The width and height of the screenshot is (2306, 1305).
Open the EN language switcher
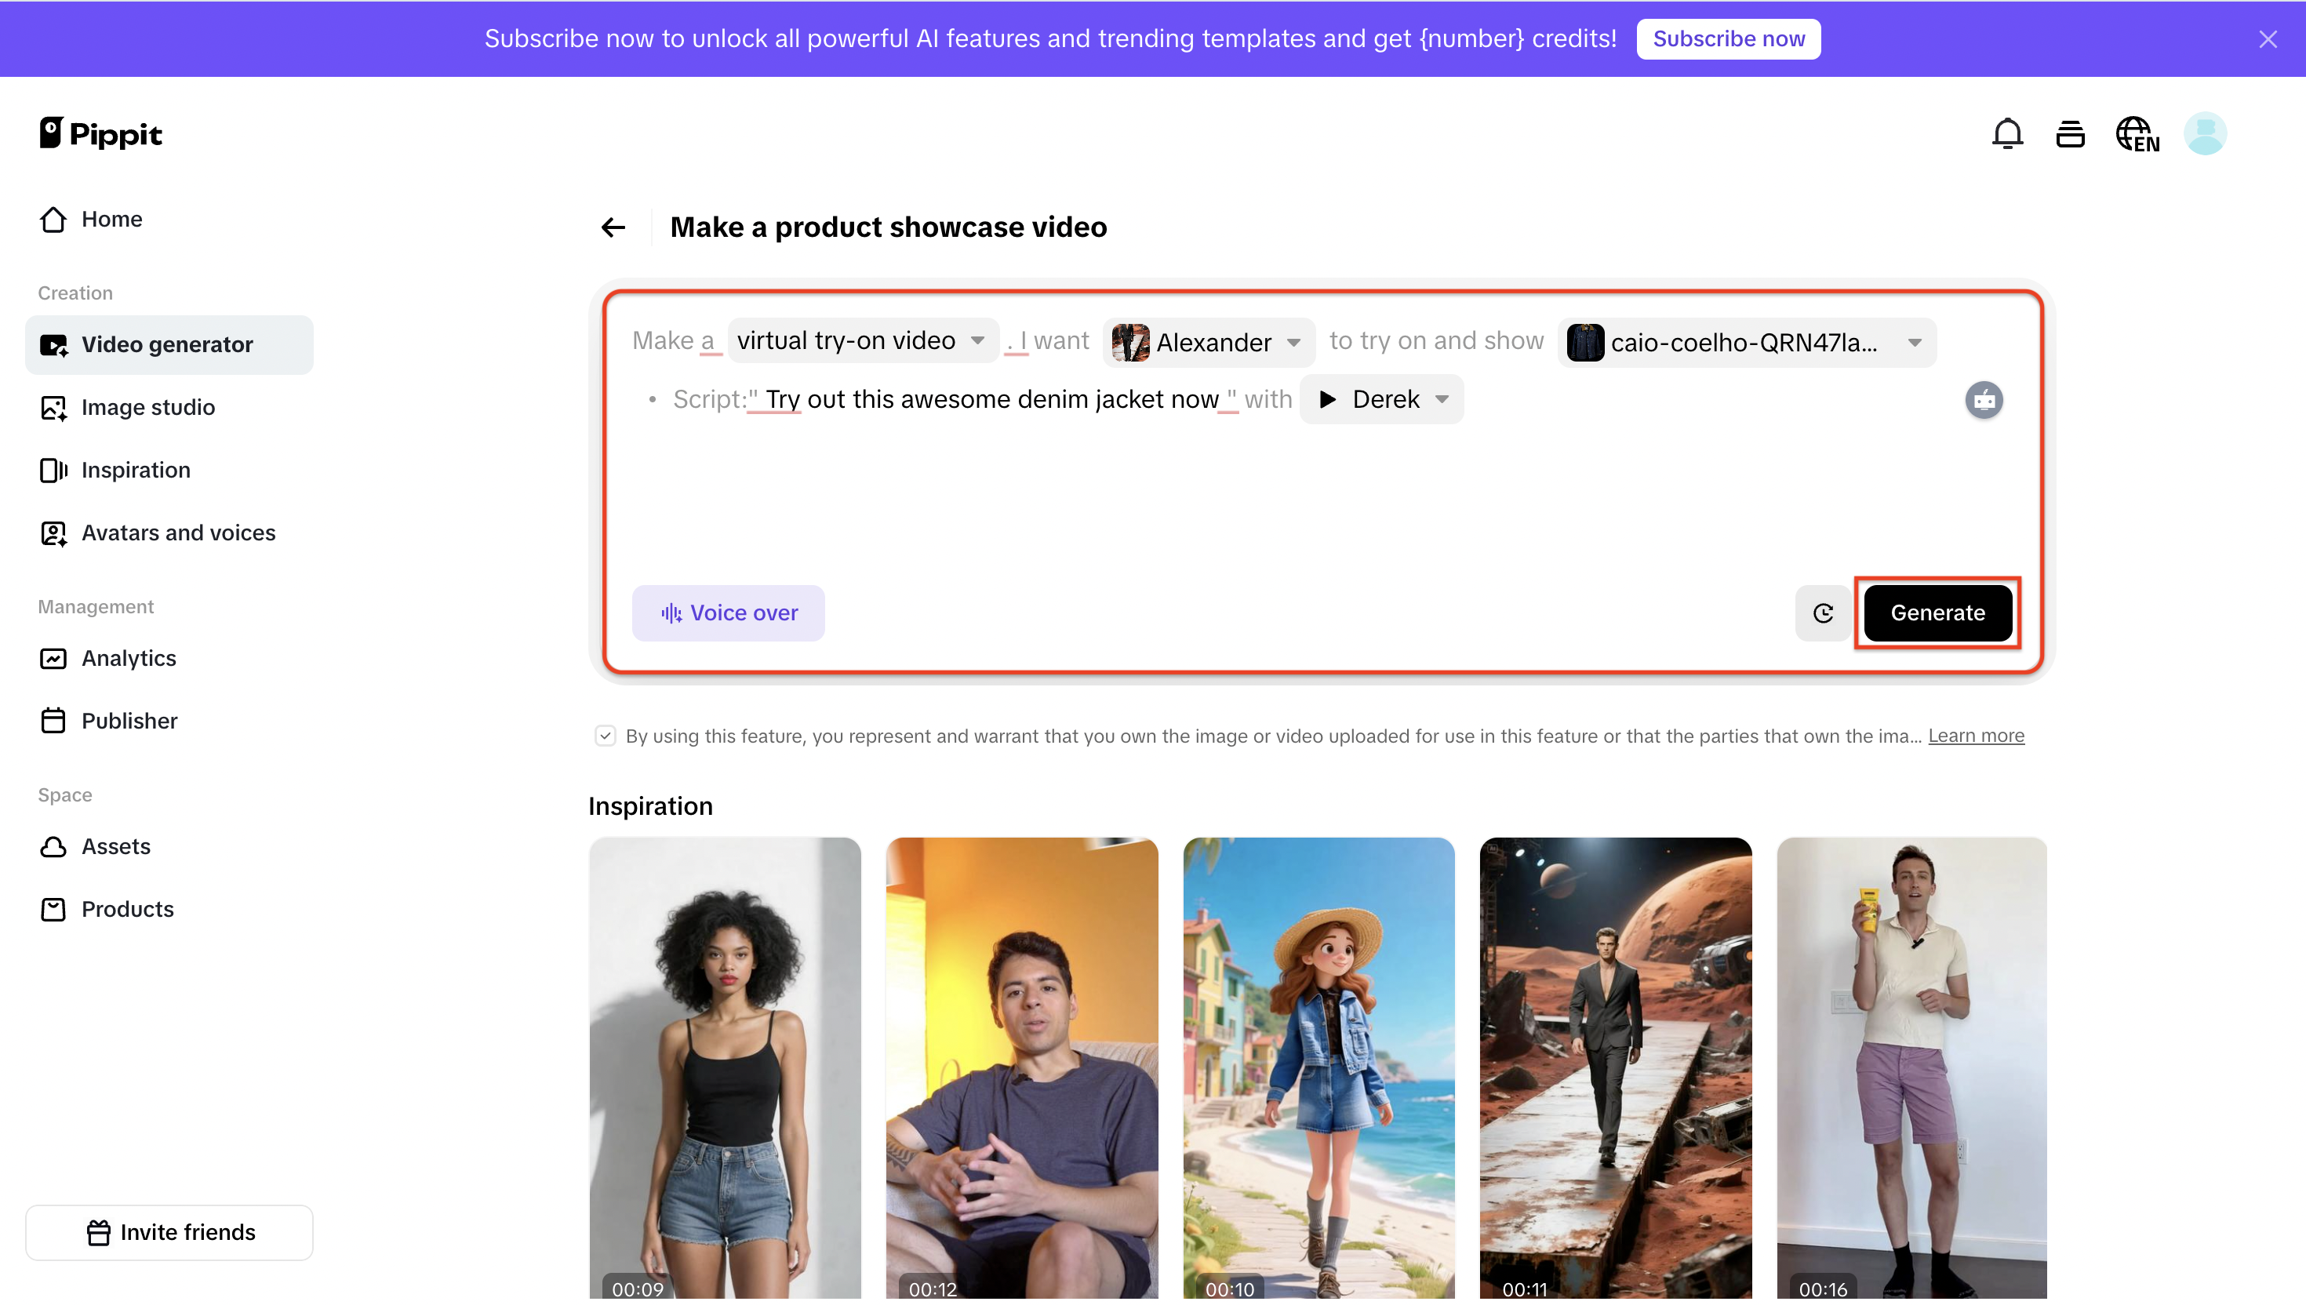pyautogui.click(x=2138, y=133)
